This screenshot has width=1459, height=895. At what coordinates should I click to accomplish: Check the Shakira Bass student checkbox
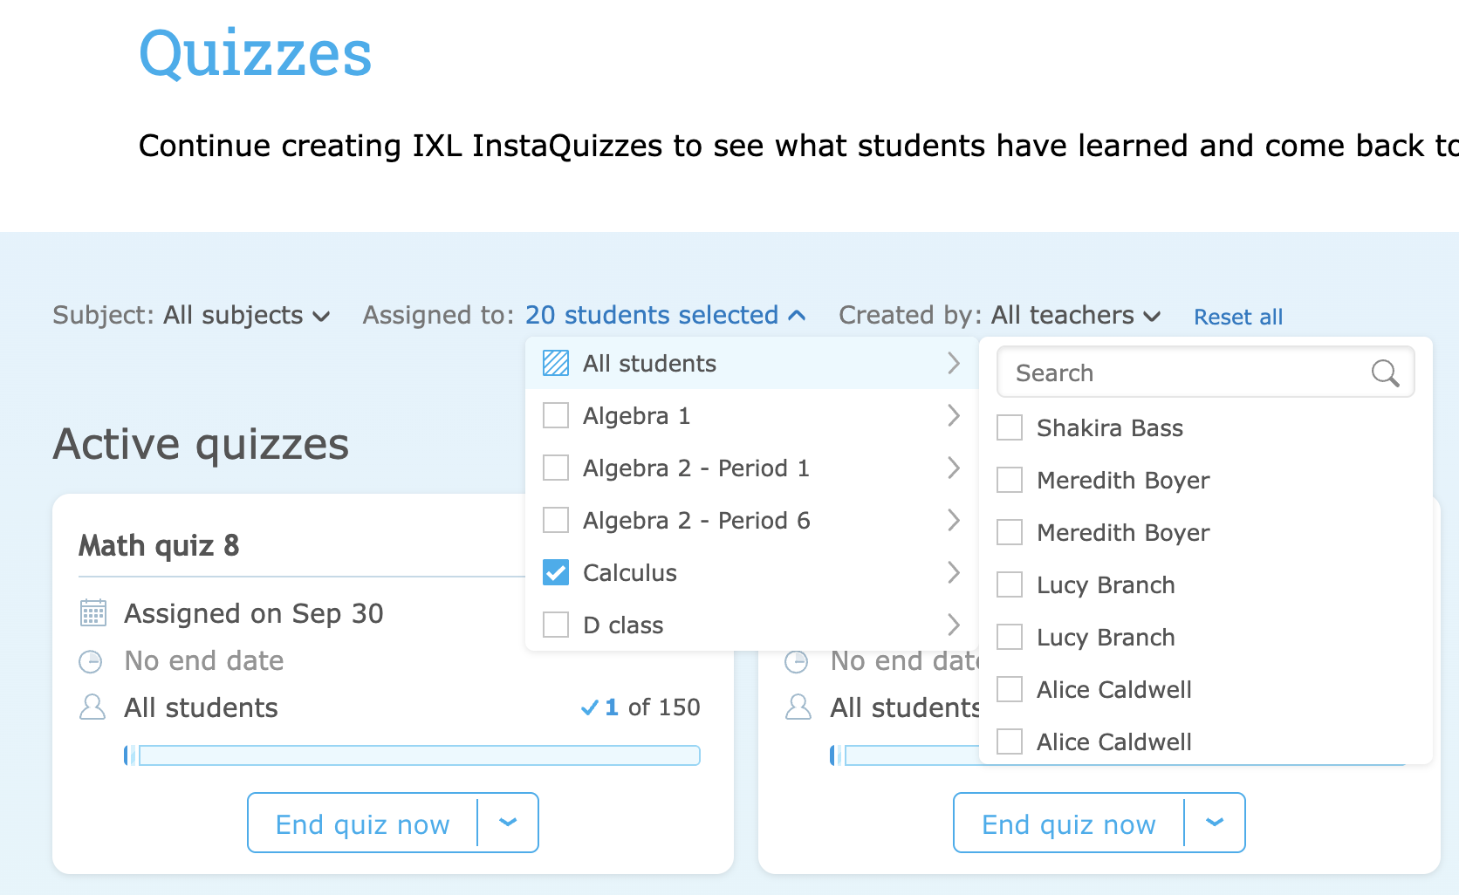click(1009, 427)
